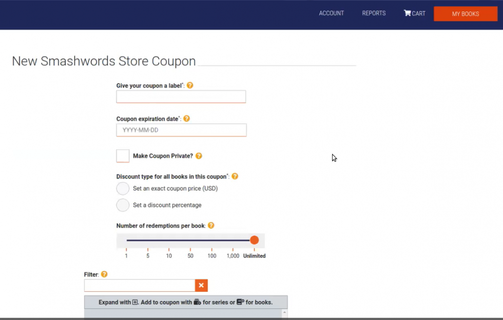503x320 pixels.
Task: Open help next to Filter label
Action: (x=105, y=274)
